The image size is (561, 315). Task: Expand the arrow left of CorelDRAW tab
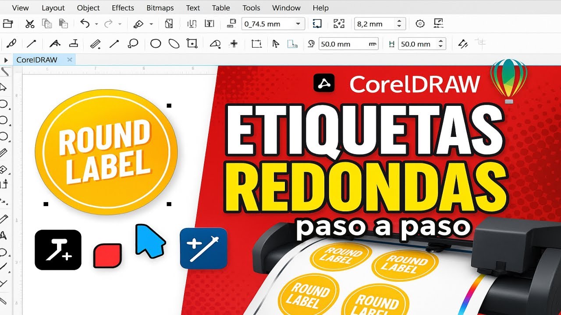tap(6, 60)
